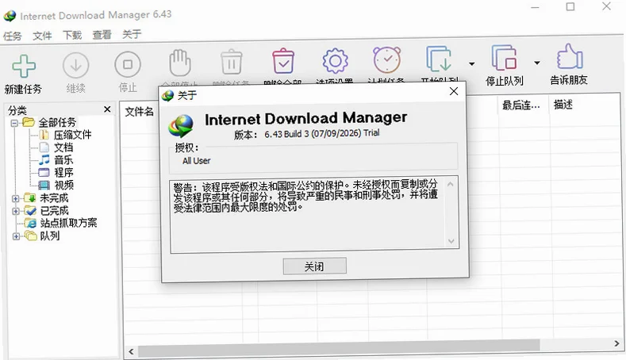626x360 pixels.
Task: Open the Scheduler alarm clock icon
Action: pyautogui.click(x=387, y=59)
